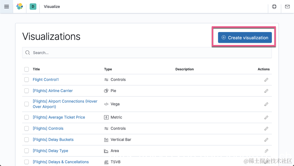Viewport: 294px width, 166px height.
Task: Click the Visualize breadcrumb
Action: (x=52, y=7)
